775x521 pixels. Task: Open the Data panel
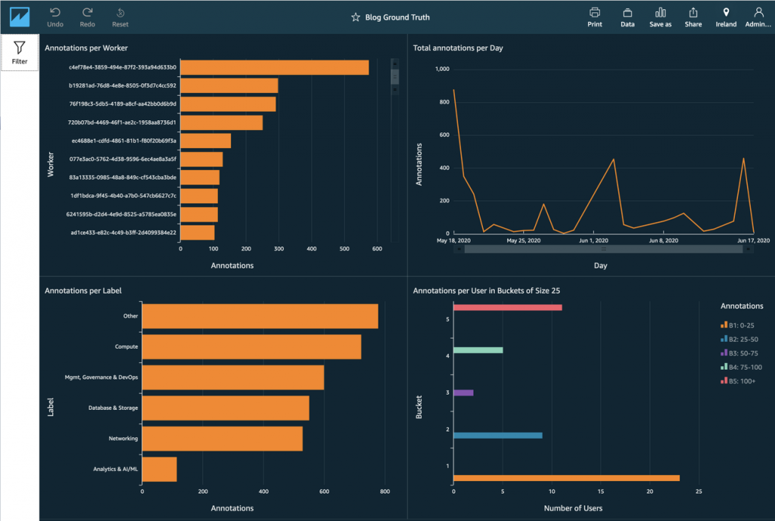point(627,17)
